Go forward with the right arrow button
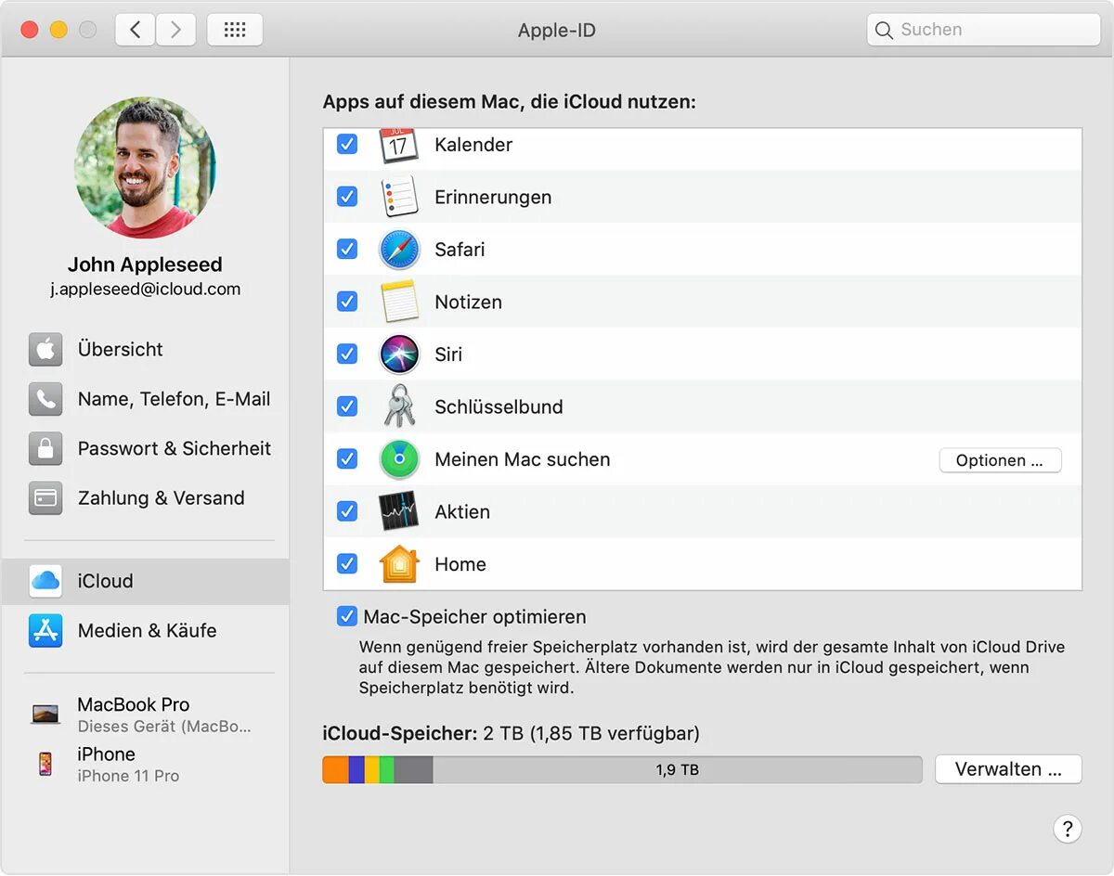 point(175,30)
